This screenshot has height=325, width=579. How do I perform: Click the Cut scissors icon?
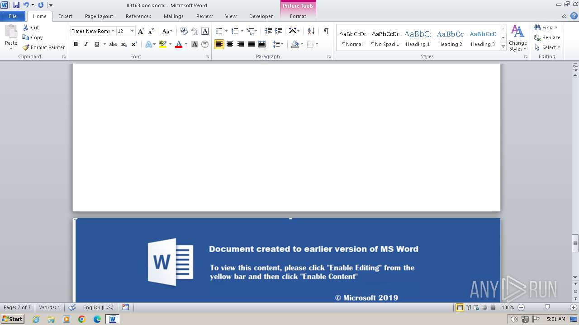click(x=26, y=28)
